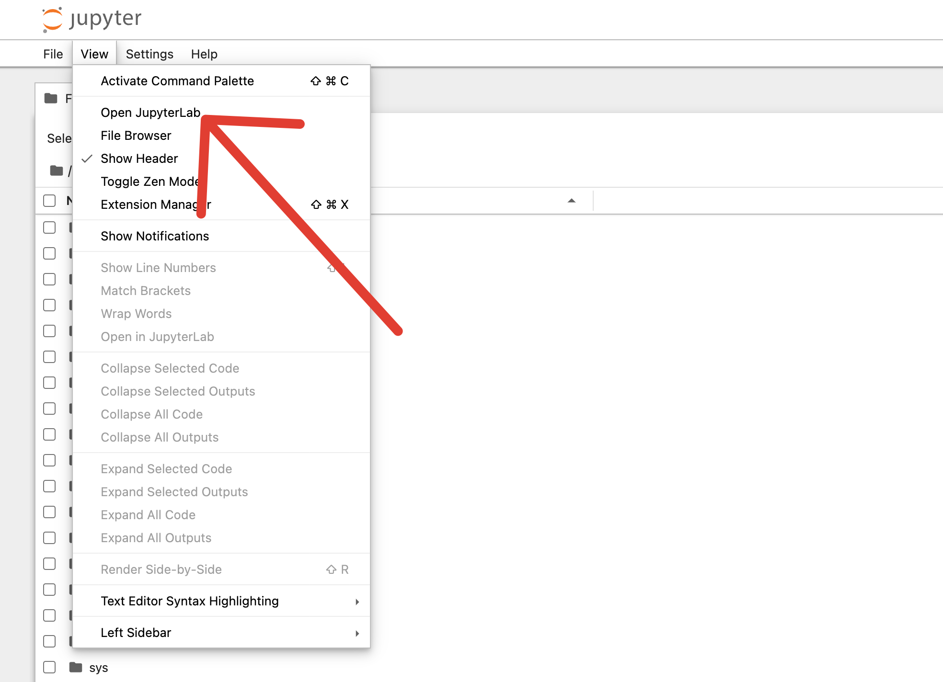Viewport: 943px width, 682px height.
Task: Open the Settings menu
Action: click(149, 54)
